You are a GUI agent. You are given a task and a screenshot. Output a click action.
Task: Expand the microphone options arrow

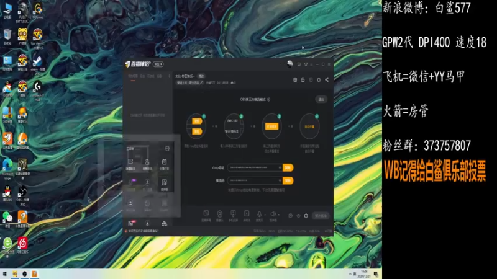coord(265,215)
